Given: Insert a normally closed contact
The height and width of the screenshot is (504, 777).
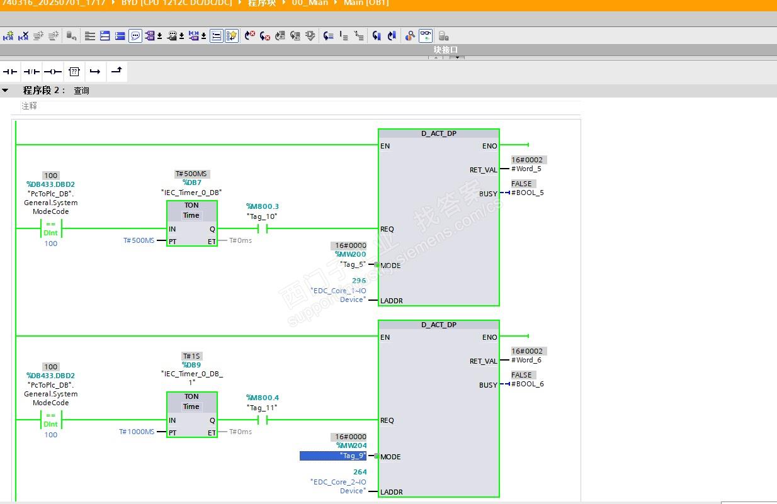Looking at the screenshot, I should pyautogui.click(x=31, y=72).
